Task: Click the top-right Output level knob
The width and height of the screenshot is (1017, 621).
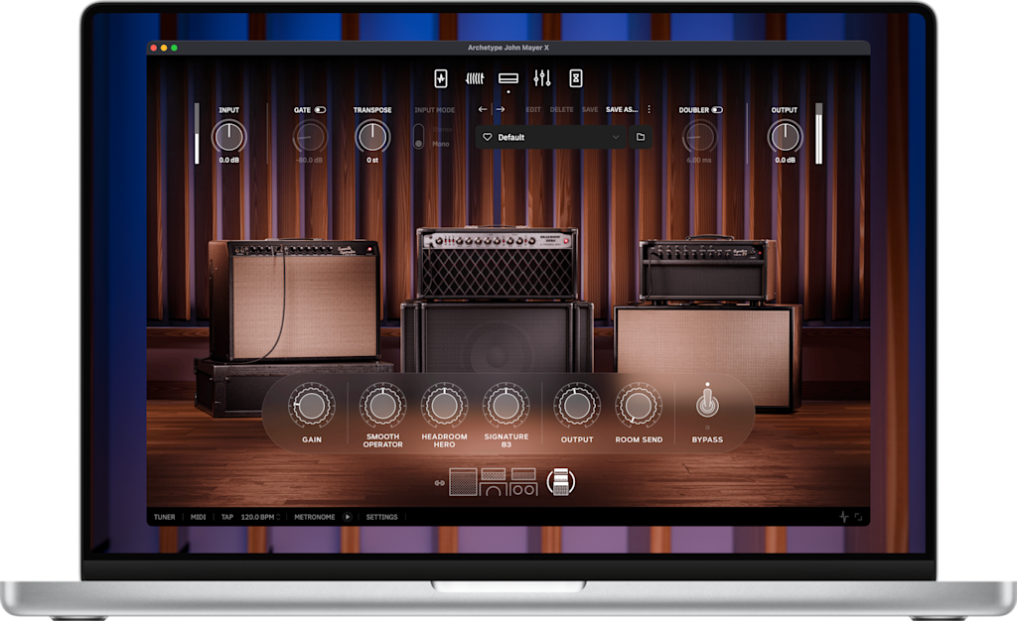Action: click(785, 137)
